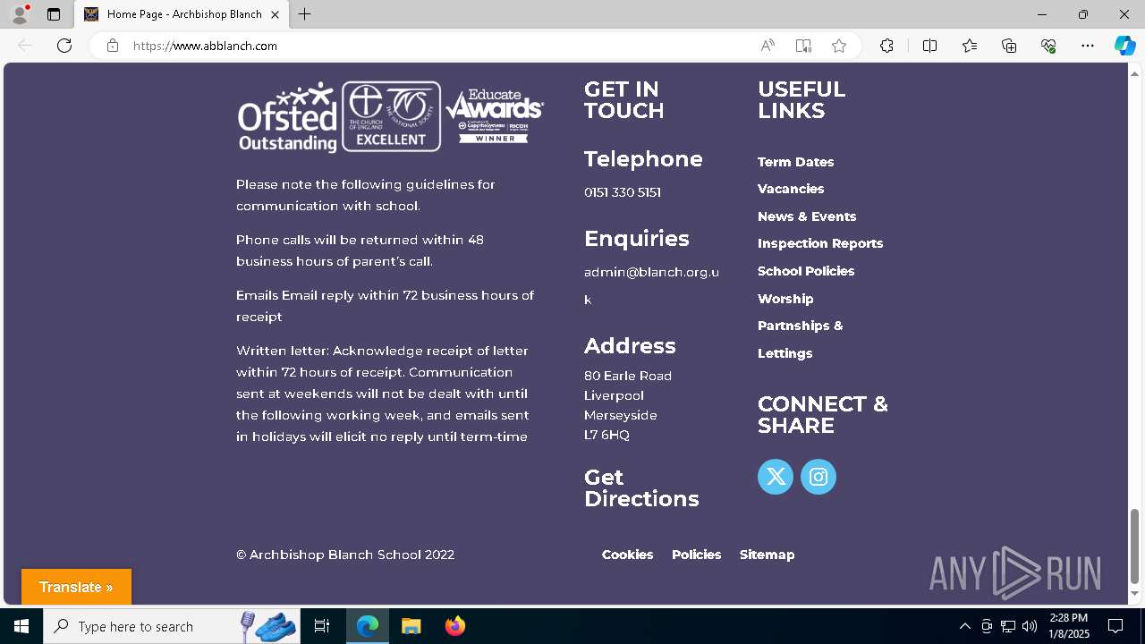
Task: Open the Worship link
Action: [785, 299]
